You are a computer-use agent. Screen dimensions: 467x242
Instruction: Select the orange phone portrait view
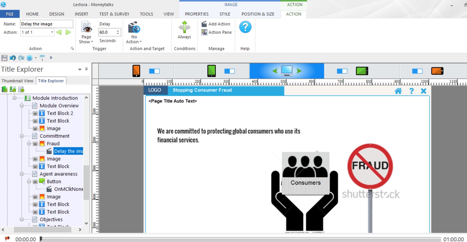(136, 71)
